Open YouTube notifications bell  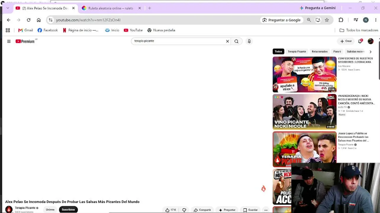(360, 41)
